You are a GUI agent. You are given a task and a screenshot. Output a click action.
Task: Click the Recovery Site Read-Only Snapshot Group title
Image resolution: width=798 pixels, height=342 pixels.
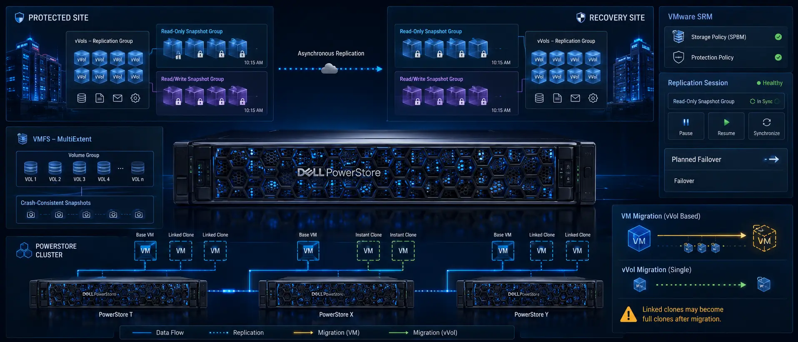[431, 31]
